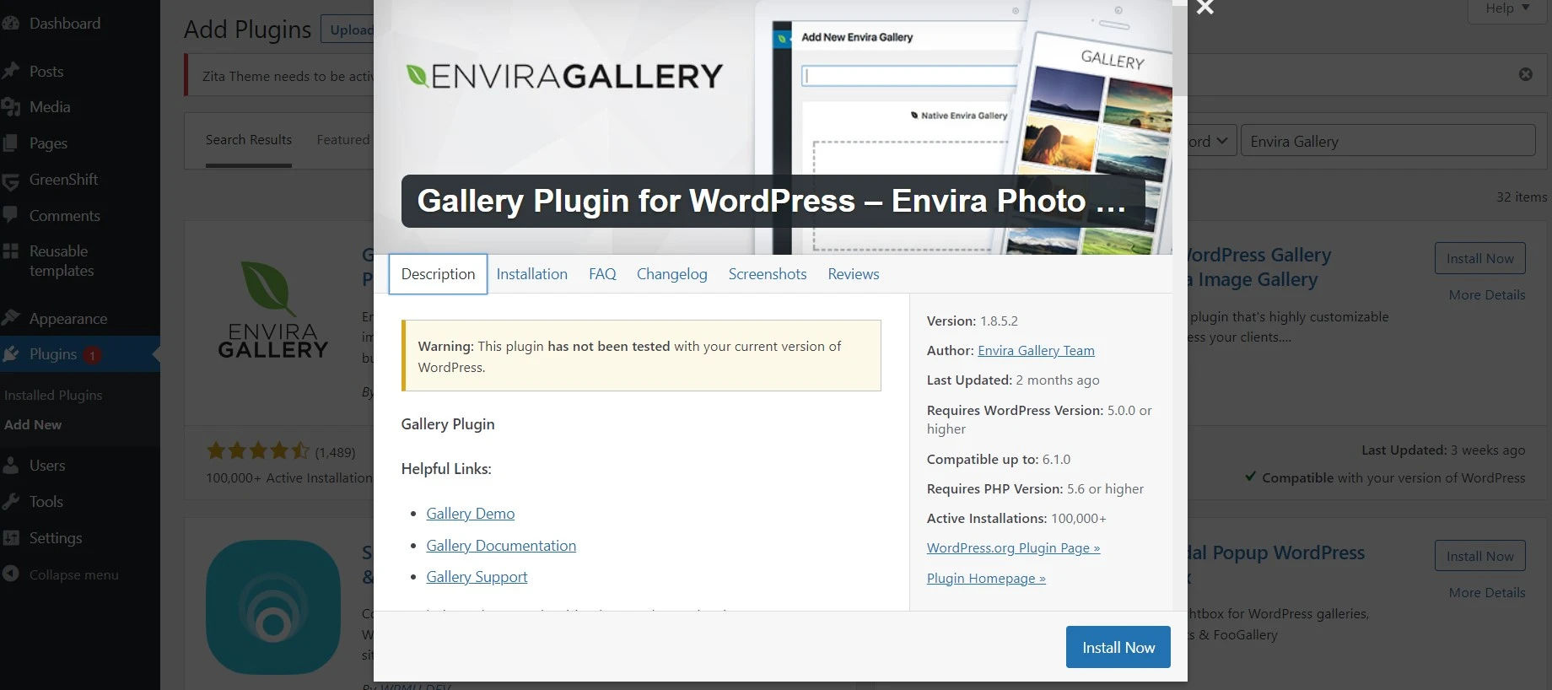The image size is (1552, 690).
Task: Select the Search Results tab
Action: click(x=249, y=140)
